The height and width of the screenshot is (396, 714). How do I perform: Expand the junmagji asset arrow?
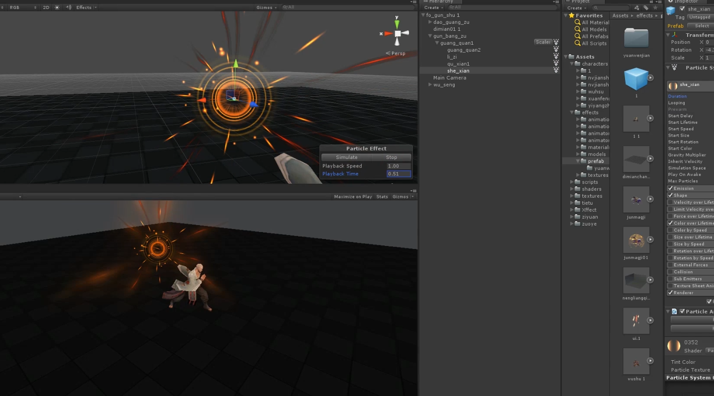pos(650,199)
